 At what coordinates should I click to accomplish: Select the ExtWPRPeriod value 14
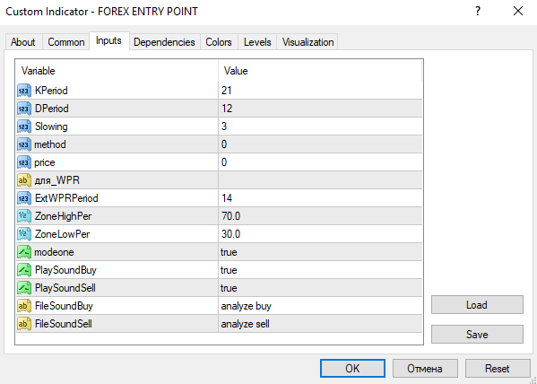click(320, 198)
